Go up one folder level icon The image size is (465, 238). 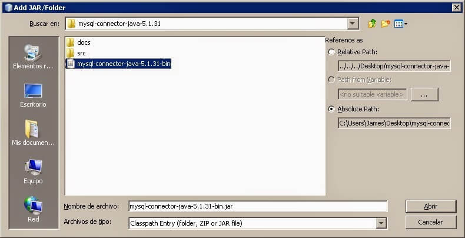[x=372, y=24]
